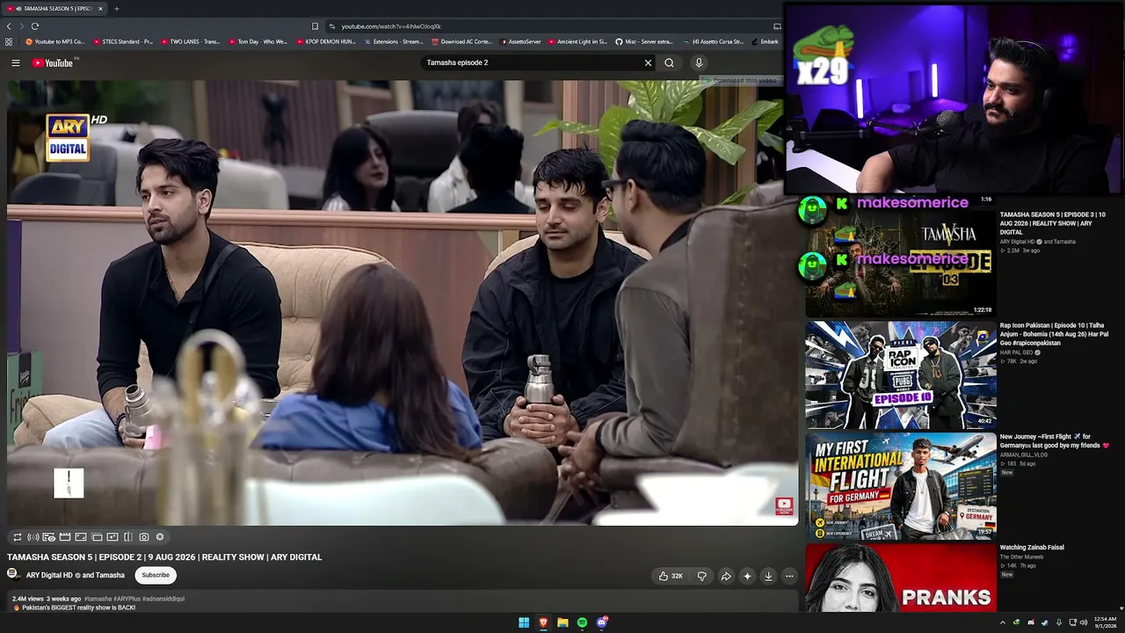The image size is (1125, 633).
Task: Open the "TWO LANES" bookmark
Action: (x=191, y=41)
